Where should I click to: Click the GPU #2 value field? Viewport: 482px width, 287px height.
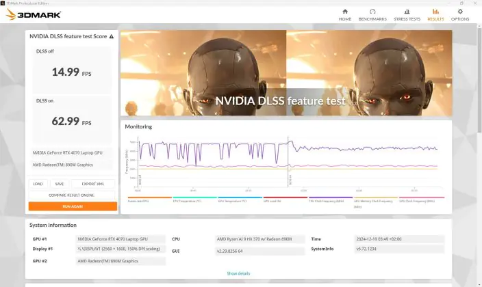[120, 261]
